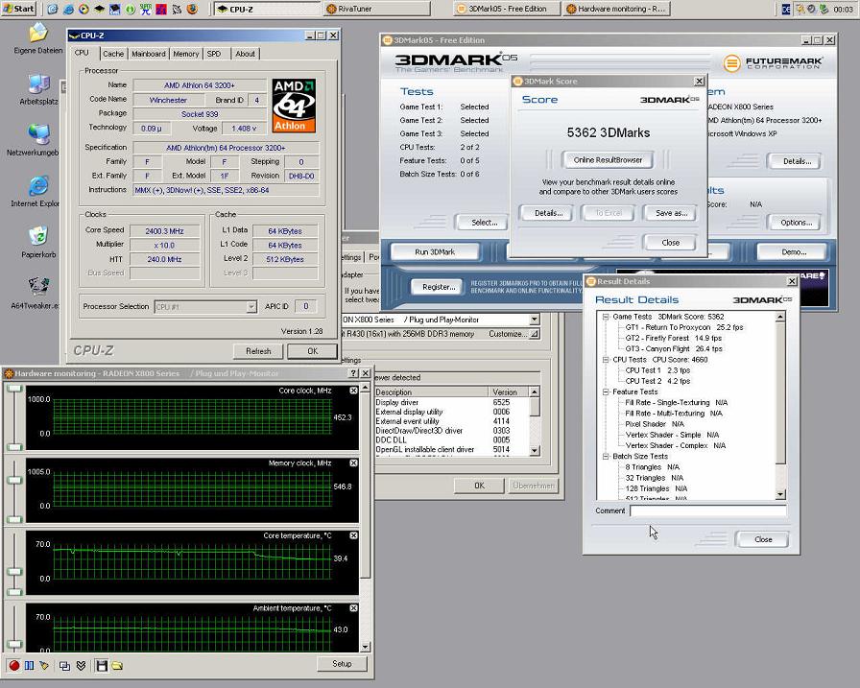The height and width of the screenshot is (688, 860).
Task: Switch to the About tab in CPU-Z
Action: [x=245, y=54]
